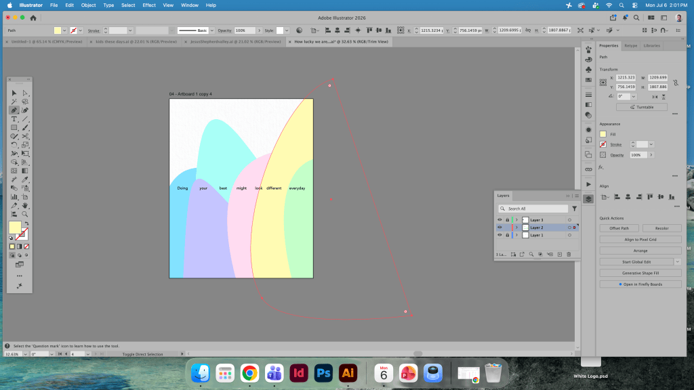Pick the Hand tool
Screen dimensions: 694x390
pyautogui.click(x=25, y=206)
